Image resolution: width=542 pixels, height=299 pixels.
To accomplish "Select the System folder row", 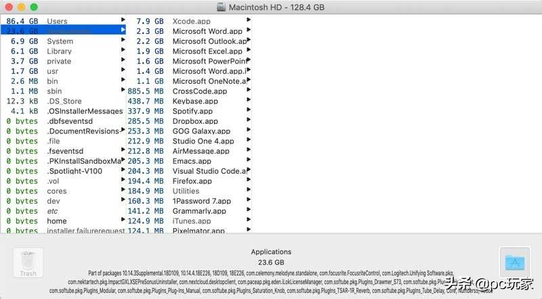I will [x=63, y=41].
